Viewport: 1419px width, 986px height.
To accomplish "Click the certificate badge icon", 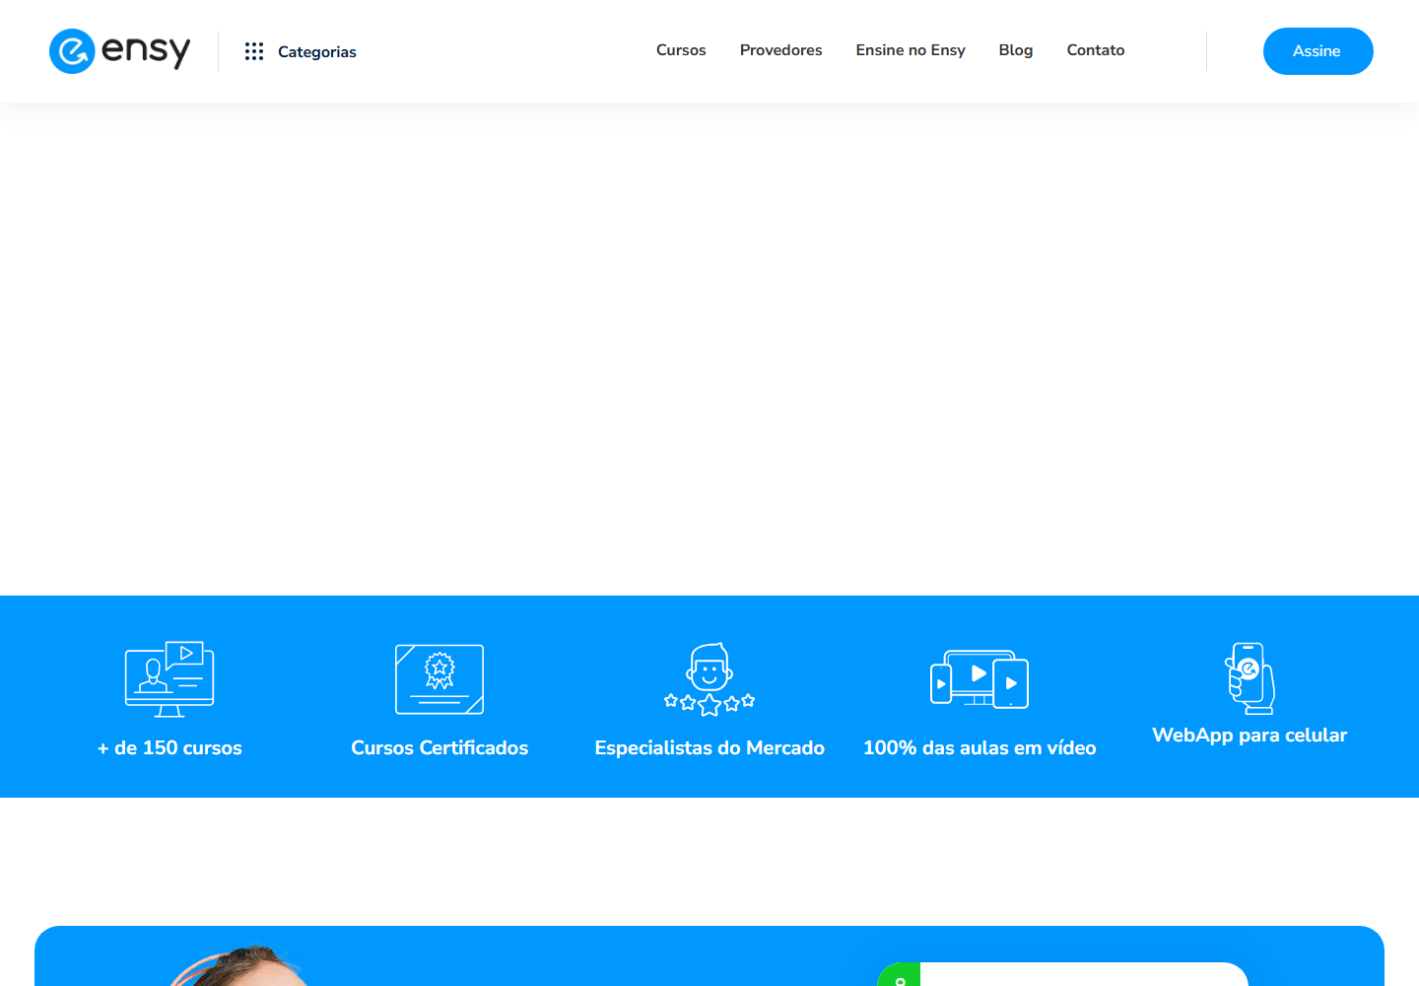I will [439, 679].
